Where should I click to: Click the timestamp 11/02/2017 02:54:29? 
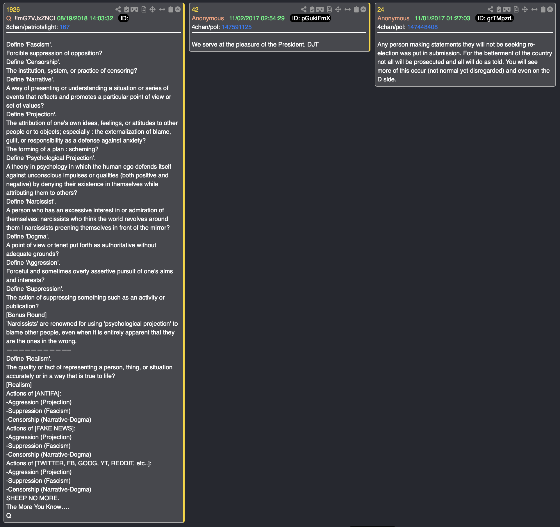pyautogui.click(x=257, y=18)
